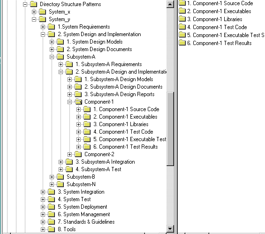
Task: Click 1. Component-1 Source Code folder icon in the right pane
Action: click(x=182, y=3)
